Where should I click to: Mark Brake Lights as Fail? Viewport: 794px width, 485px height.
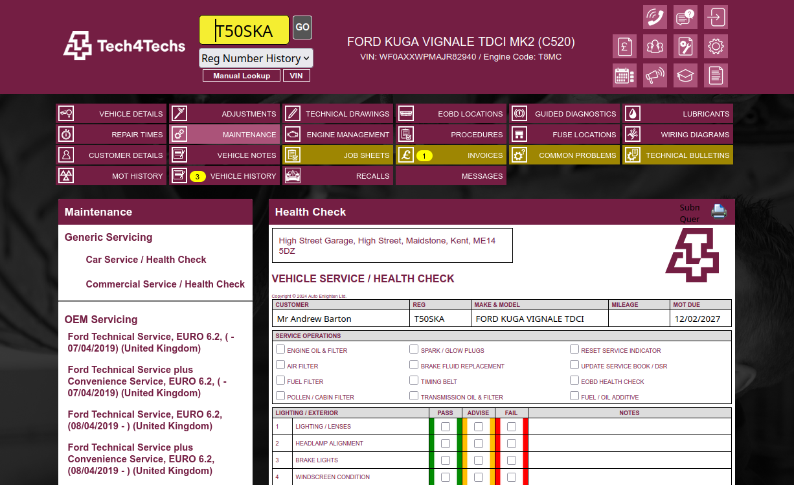coord(512,460)
